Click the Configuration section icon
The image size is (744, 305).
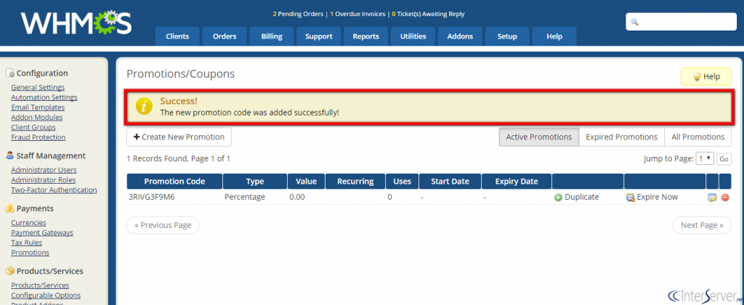[10, 73]
